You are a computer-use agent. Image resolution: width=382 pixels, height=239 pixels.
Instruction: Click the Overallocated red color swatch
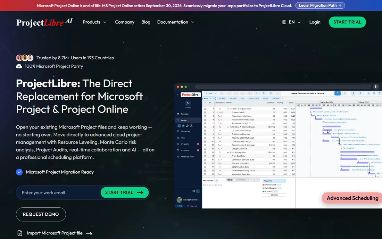click(263, 185)
